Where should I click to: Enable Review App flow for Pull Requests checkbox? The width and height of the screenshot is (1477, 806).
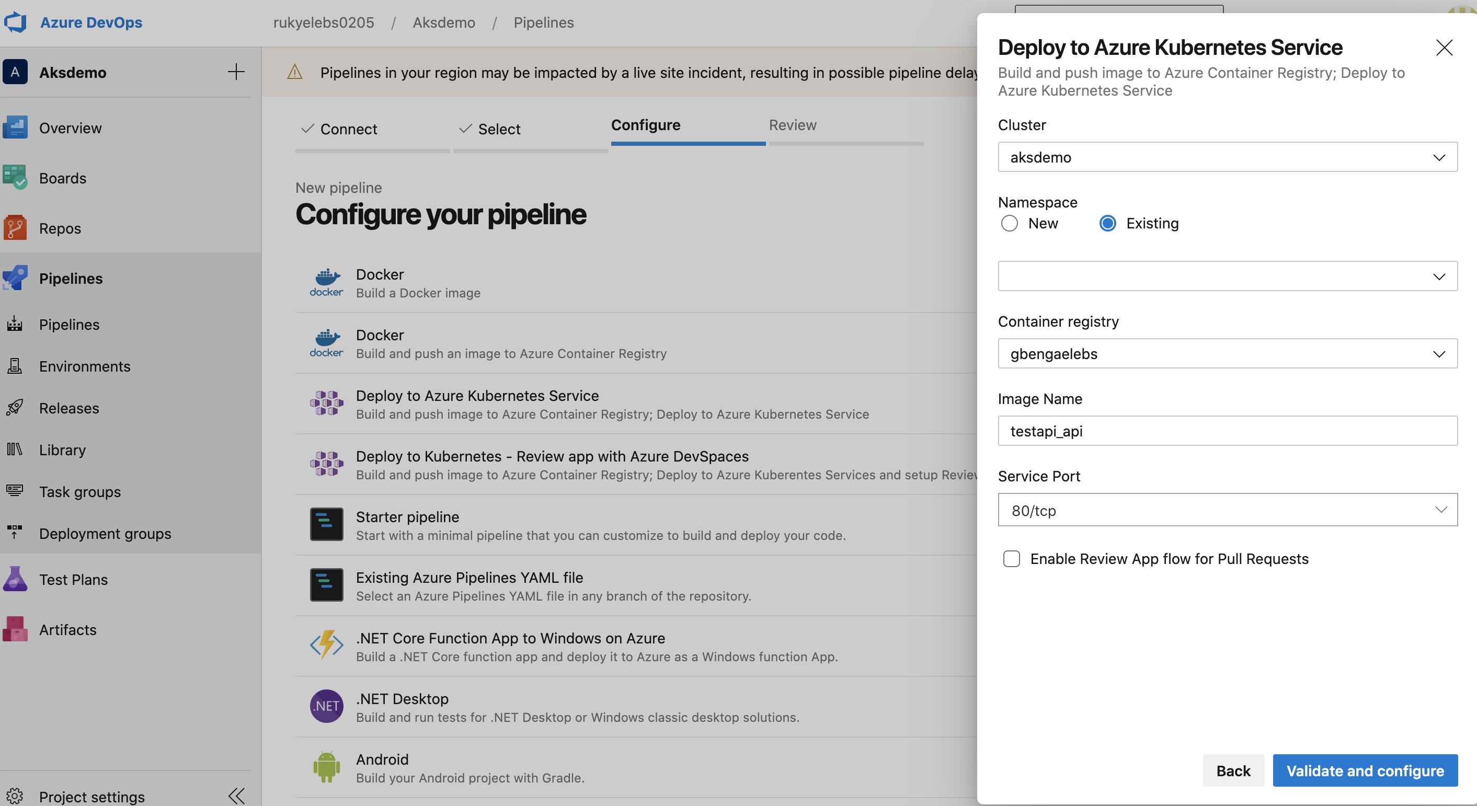click(x=1012, y=558)
